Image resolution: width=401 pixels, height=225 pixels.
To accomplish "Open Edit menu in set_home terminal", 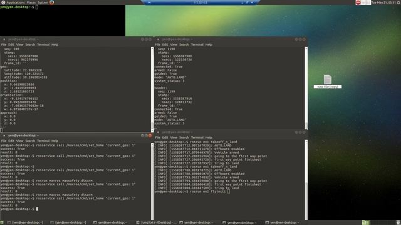I will click(11, 141).
